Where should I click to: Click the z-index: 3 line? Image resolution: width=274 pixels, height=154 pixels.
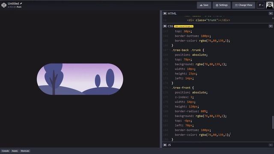[184, 97]
